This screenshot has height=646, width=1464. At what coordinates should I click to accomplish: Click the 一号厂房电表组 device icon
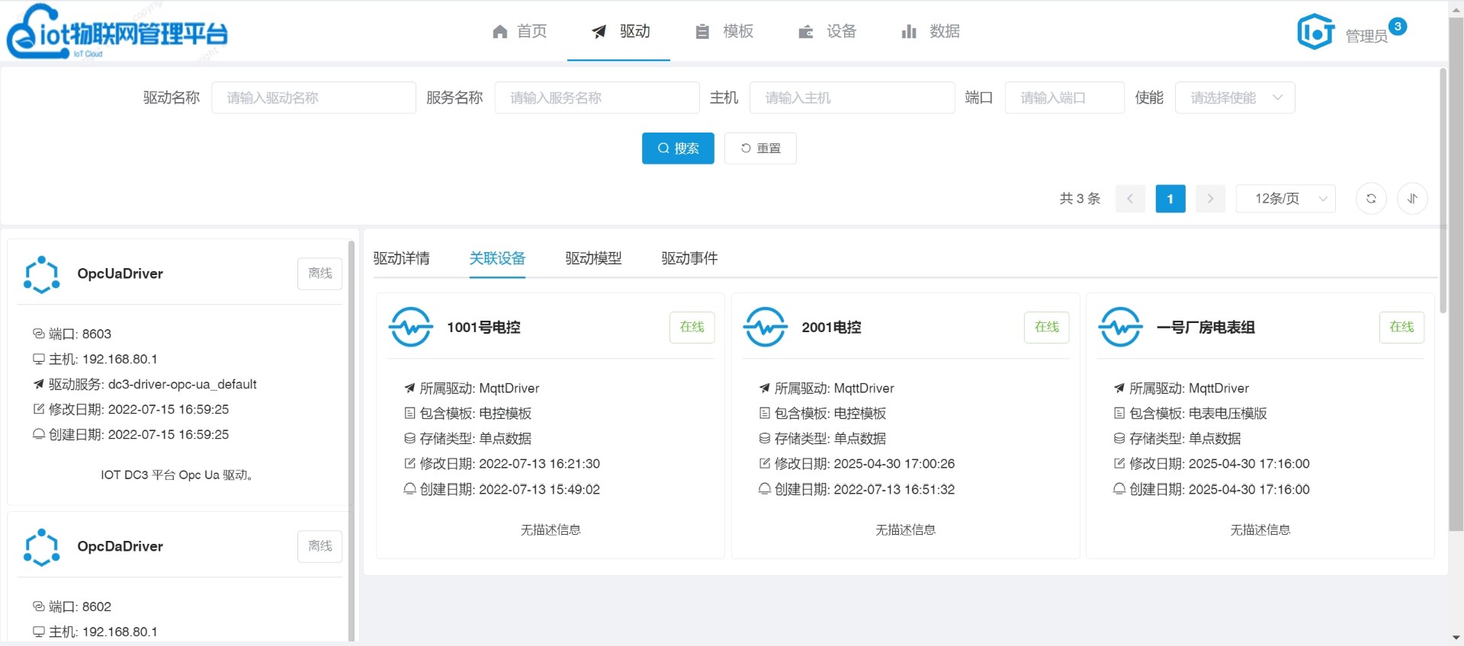[1120, 328]
